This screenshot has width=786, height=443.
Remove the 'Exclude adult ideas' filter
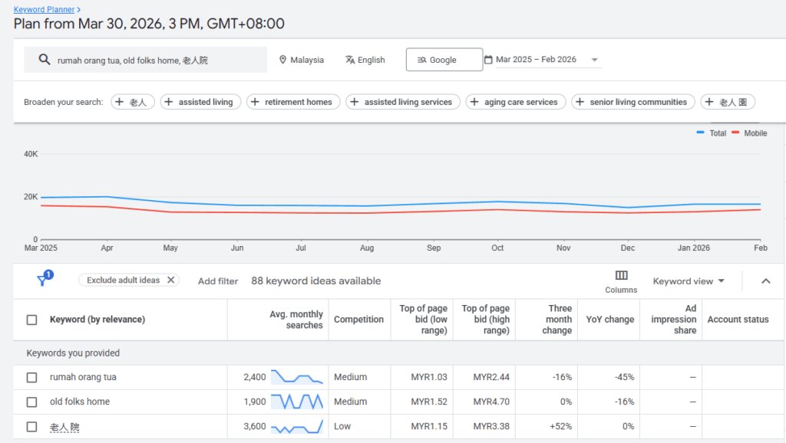pos(171,280)
